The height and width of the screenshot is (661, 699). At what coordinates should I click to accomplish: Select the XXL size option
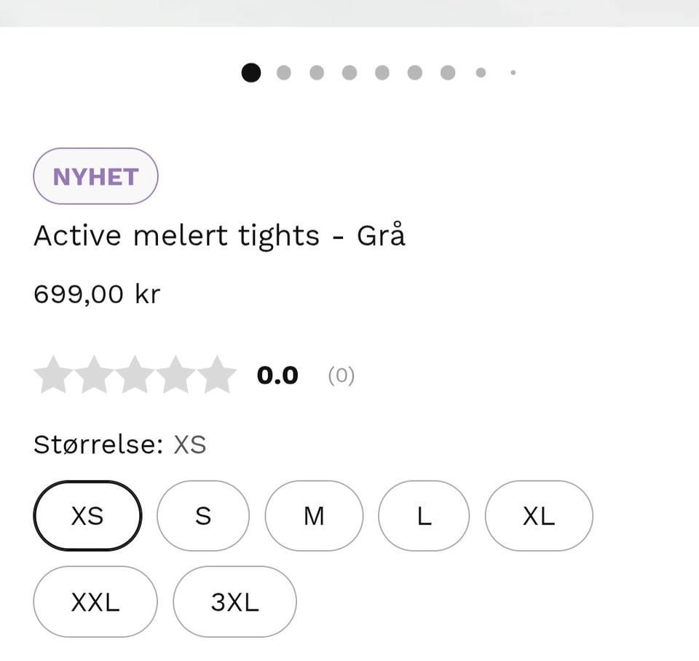pyautogui.click(x=95, y=602)
